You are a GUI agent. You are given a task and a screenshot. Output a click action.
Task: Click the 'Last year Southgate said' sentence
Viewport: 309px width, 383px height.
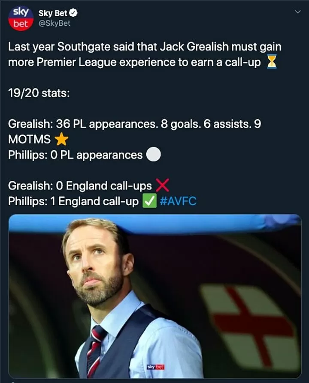(145, 47)
